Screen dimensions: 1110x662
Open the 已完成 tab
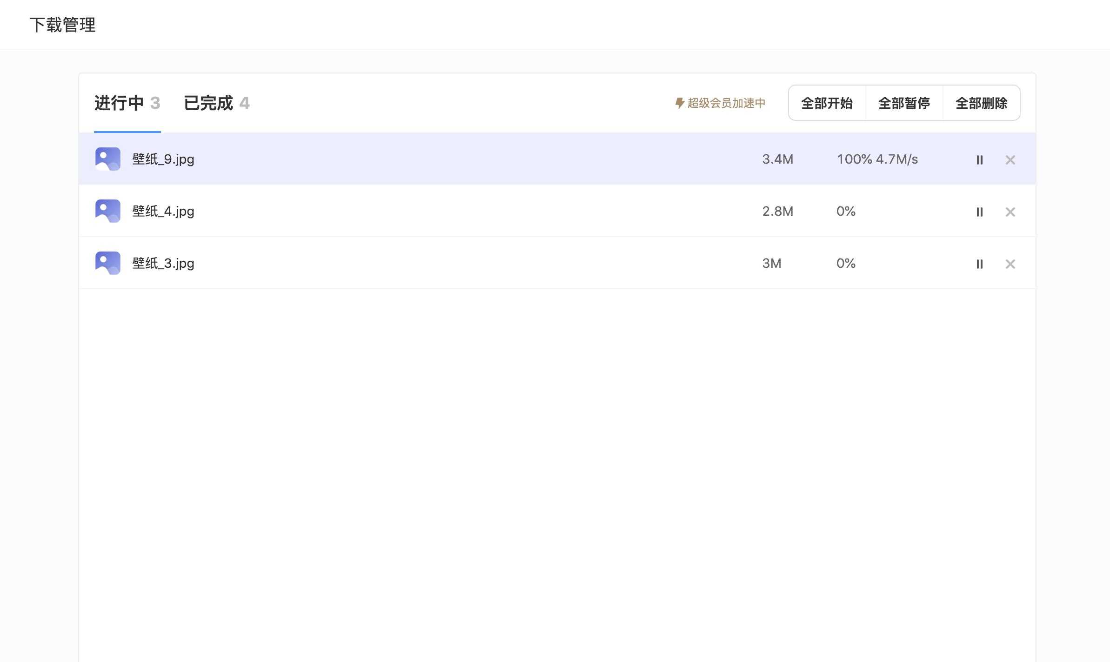[x=217, y=103]
